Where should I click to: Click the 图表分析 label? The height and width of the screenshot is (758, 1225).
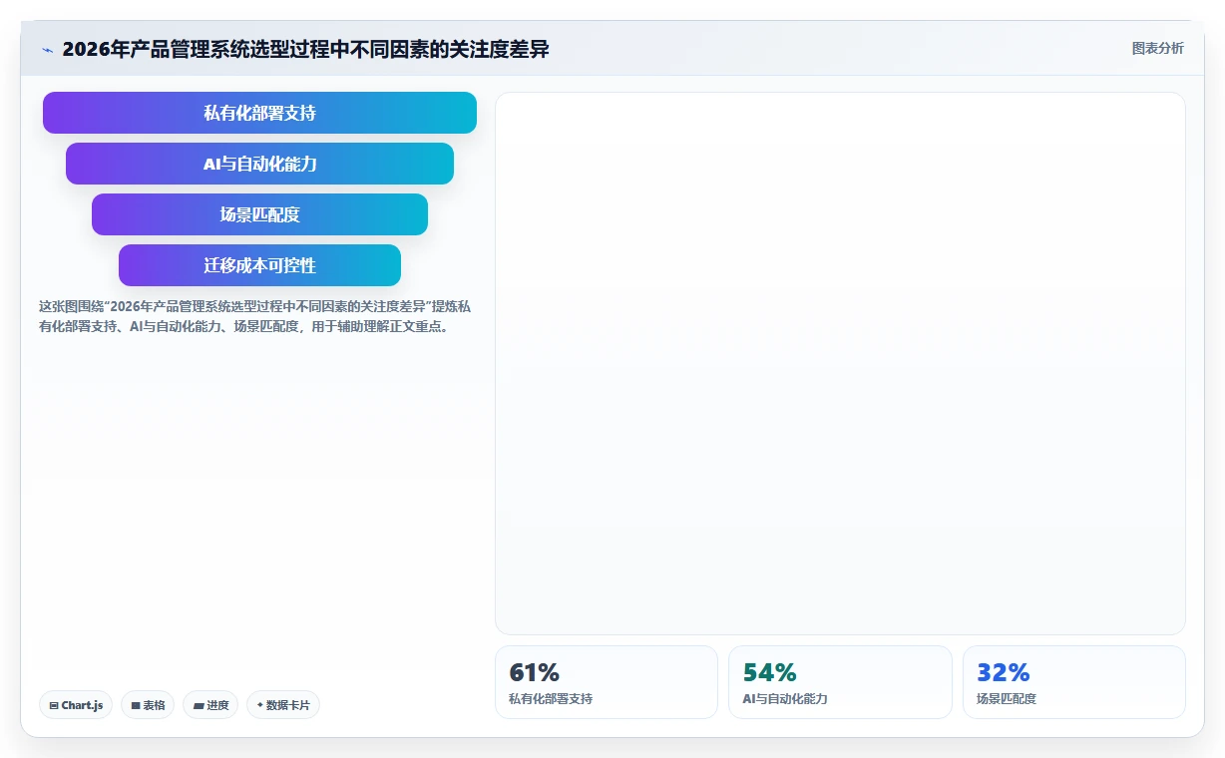click(1157, 49)
